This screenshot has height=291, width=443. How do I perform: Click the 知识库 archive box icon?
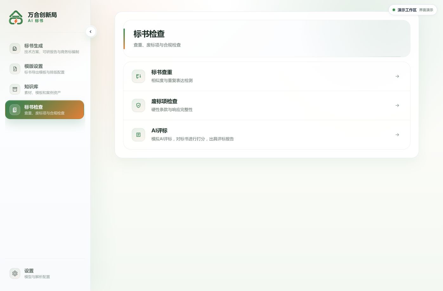point(15,89)
